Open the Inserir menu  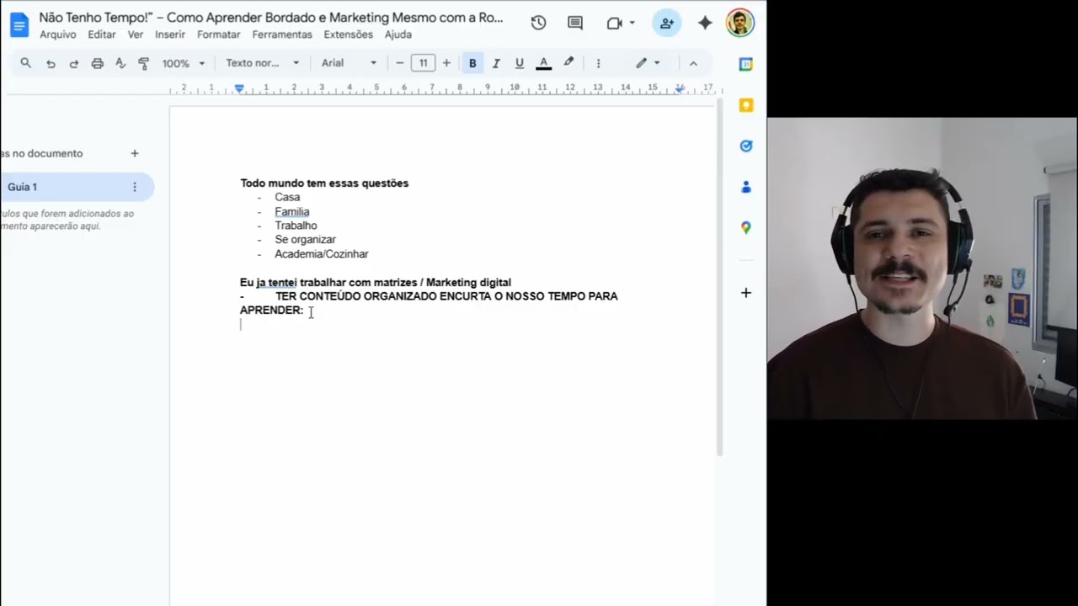point(170,35)
